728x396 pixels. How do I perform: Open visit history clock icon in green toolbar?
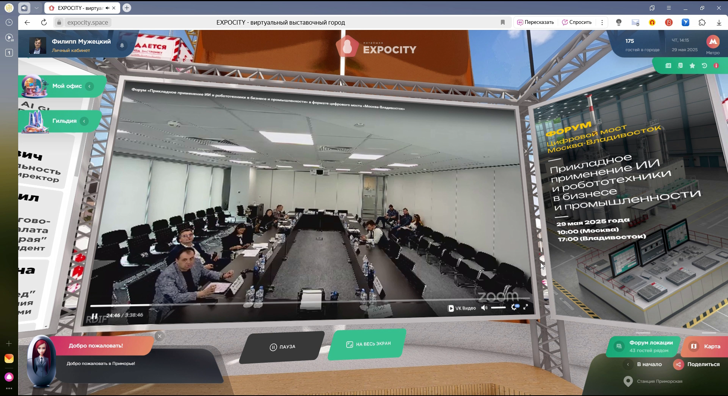click(704, 66)
